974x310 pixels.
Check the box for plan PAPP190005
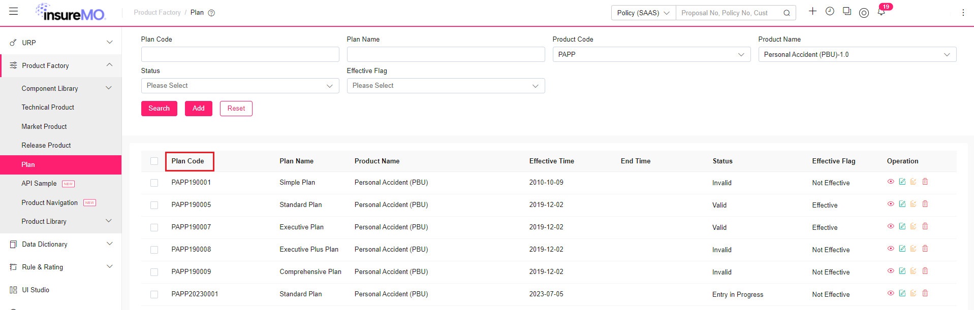pyautogui.click(x=154, y=205)
